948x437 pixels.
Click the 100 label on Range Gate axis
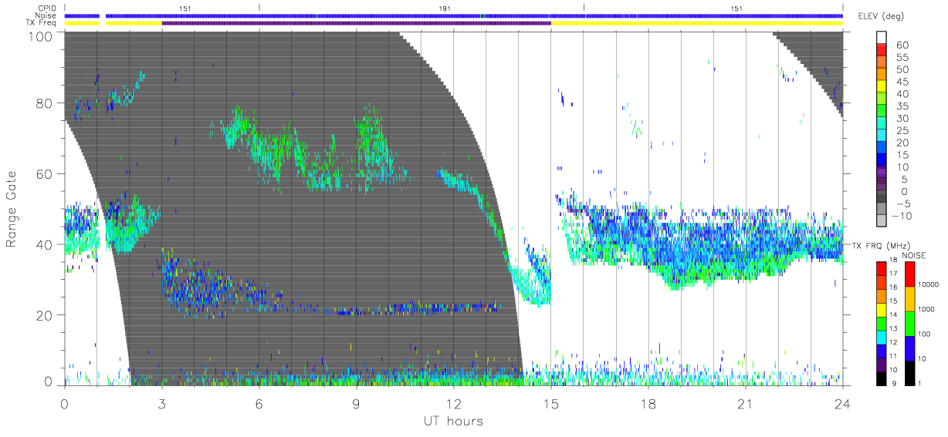click(39, 35)
